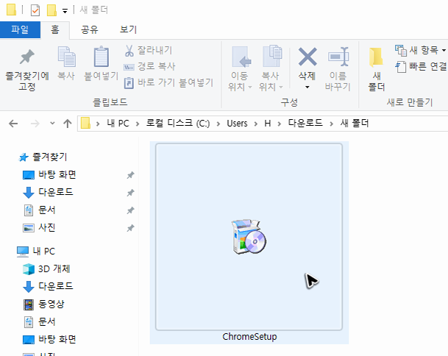Viewport: 448px width, 356px height.
Task: Click Easy access (빠른 연결) button
Action: click(421, 67)
